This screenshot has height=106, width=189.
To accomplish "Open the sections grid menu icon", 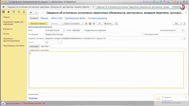I will tap(4, 12).
